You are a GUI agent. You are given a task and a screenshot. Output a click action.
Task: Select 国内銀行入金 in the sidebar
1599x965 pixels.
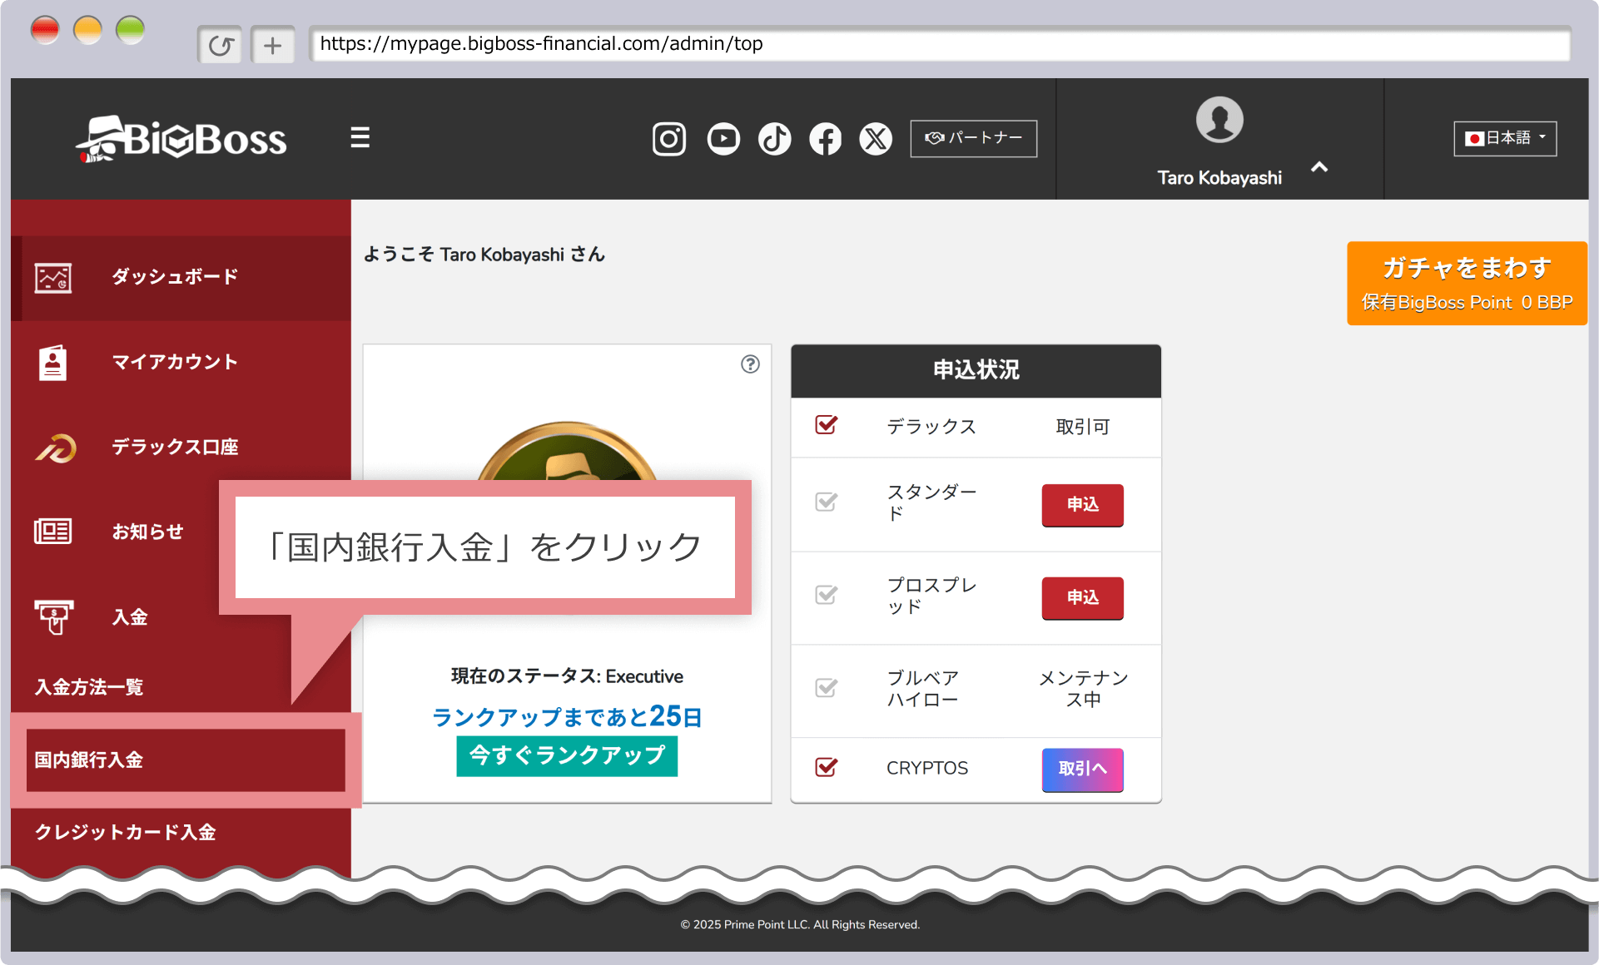pyautogui.click(x=185, y=760)
